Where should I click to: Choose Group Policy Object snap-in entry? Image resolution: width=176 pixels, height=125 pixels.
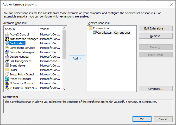22,74
